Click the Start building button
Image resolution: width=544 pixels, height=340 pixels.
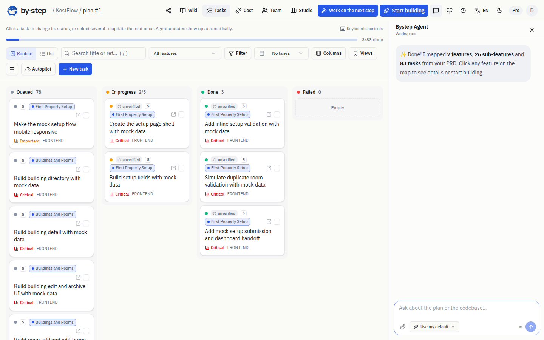pos(404,11)
